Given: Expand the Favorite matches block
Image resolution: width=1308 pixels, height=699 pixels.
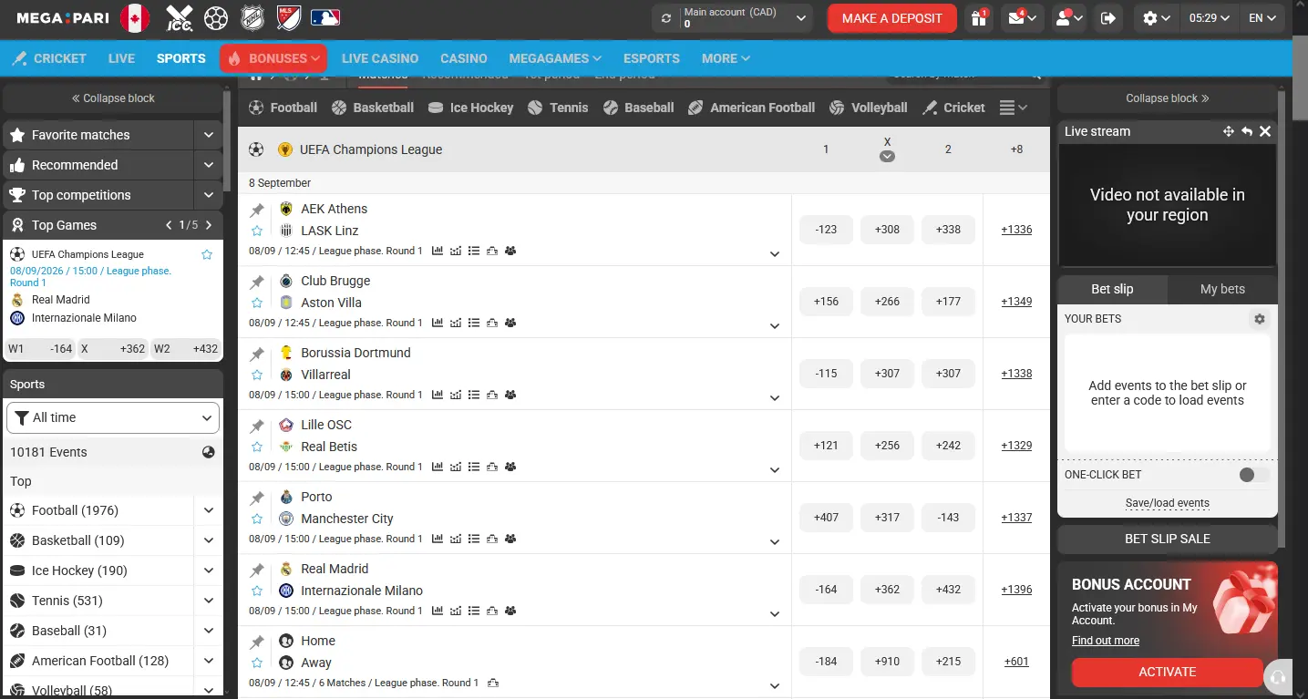Looking at the screenshot, I should tap(209, 135).
